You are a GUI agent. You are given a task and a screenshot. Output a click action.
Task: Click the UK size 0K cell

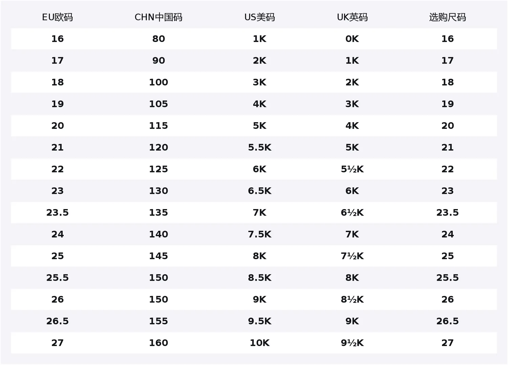click(352, 39)
